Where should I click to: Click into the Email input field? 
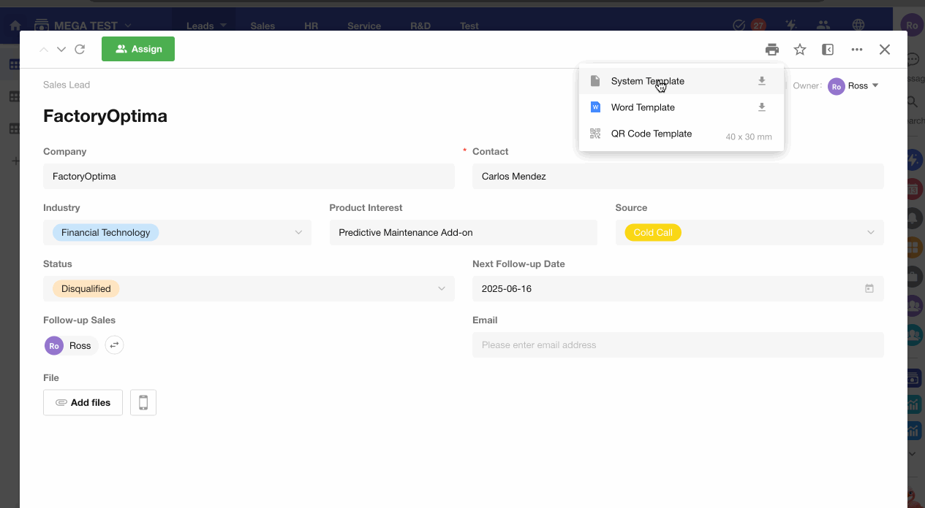(x=677, y=345)
